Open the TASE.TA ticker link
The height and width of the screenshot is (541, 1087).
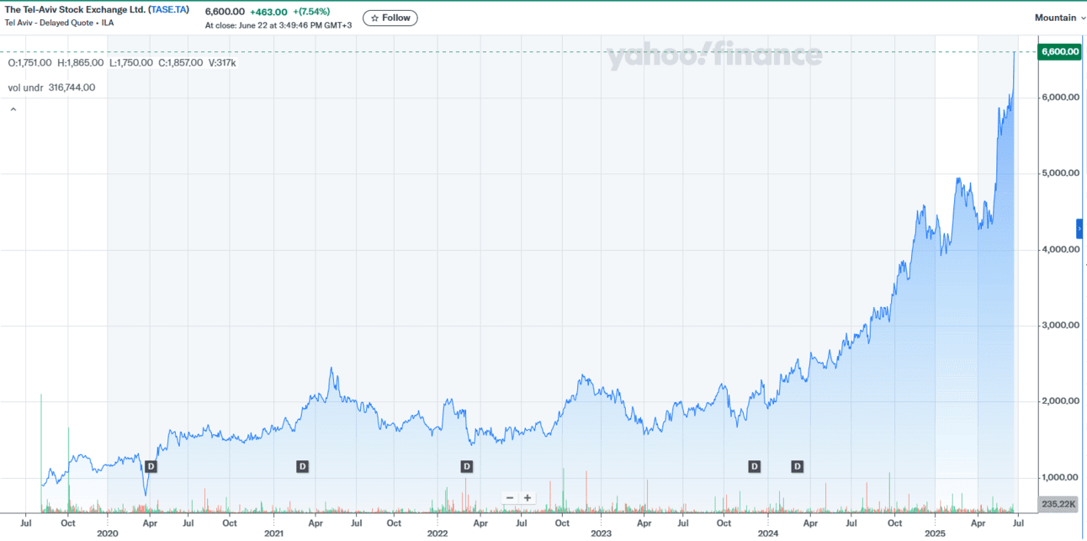click(169, 10)
